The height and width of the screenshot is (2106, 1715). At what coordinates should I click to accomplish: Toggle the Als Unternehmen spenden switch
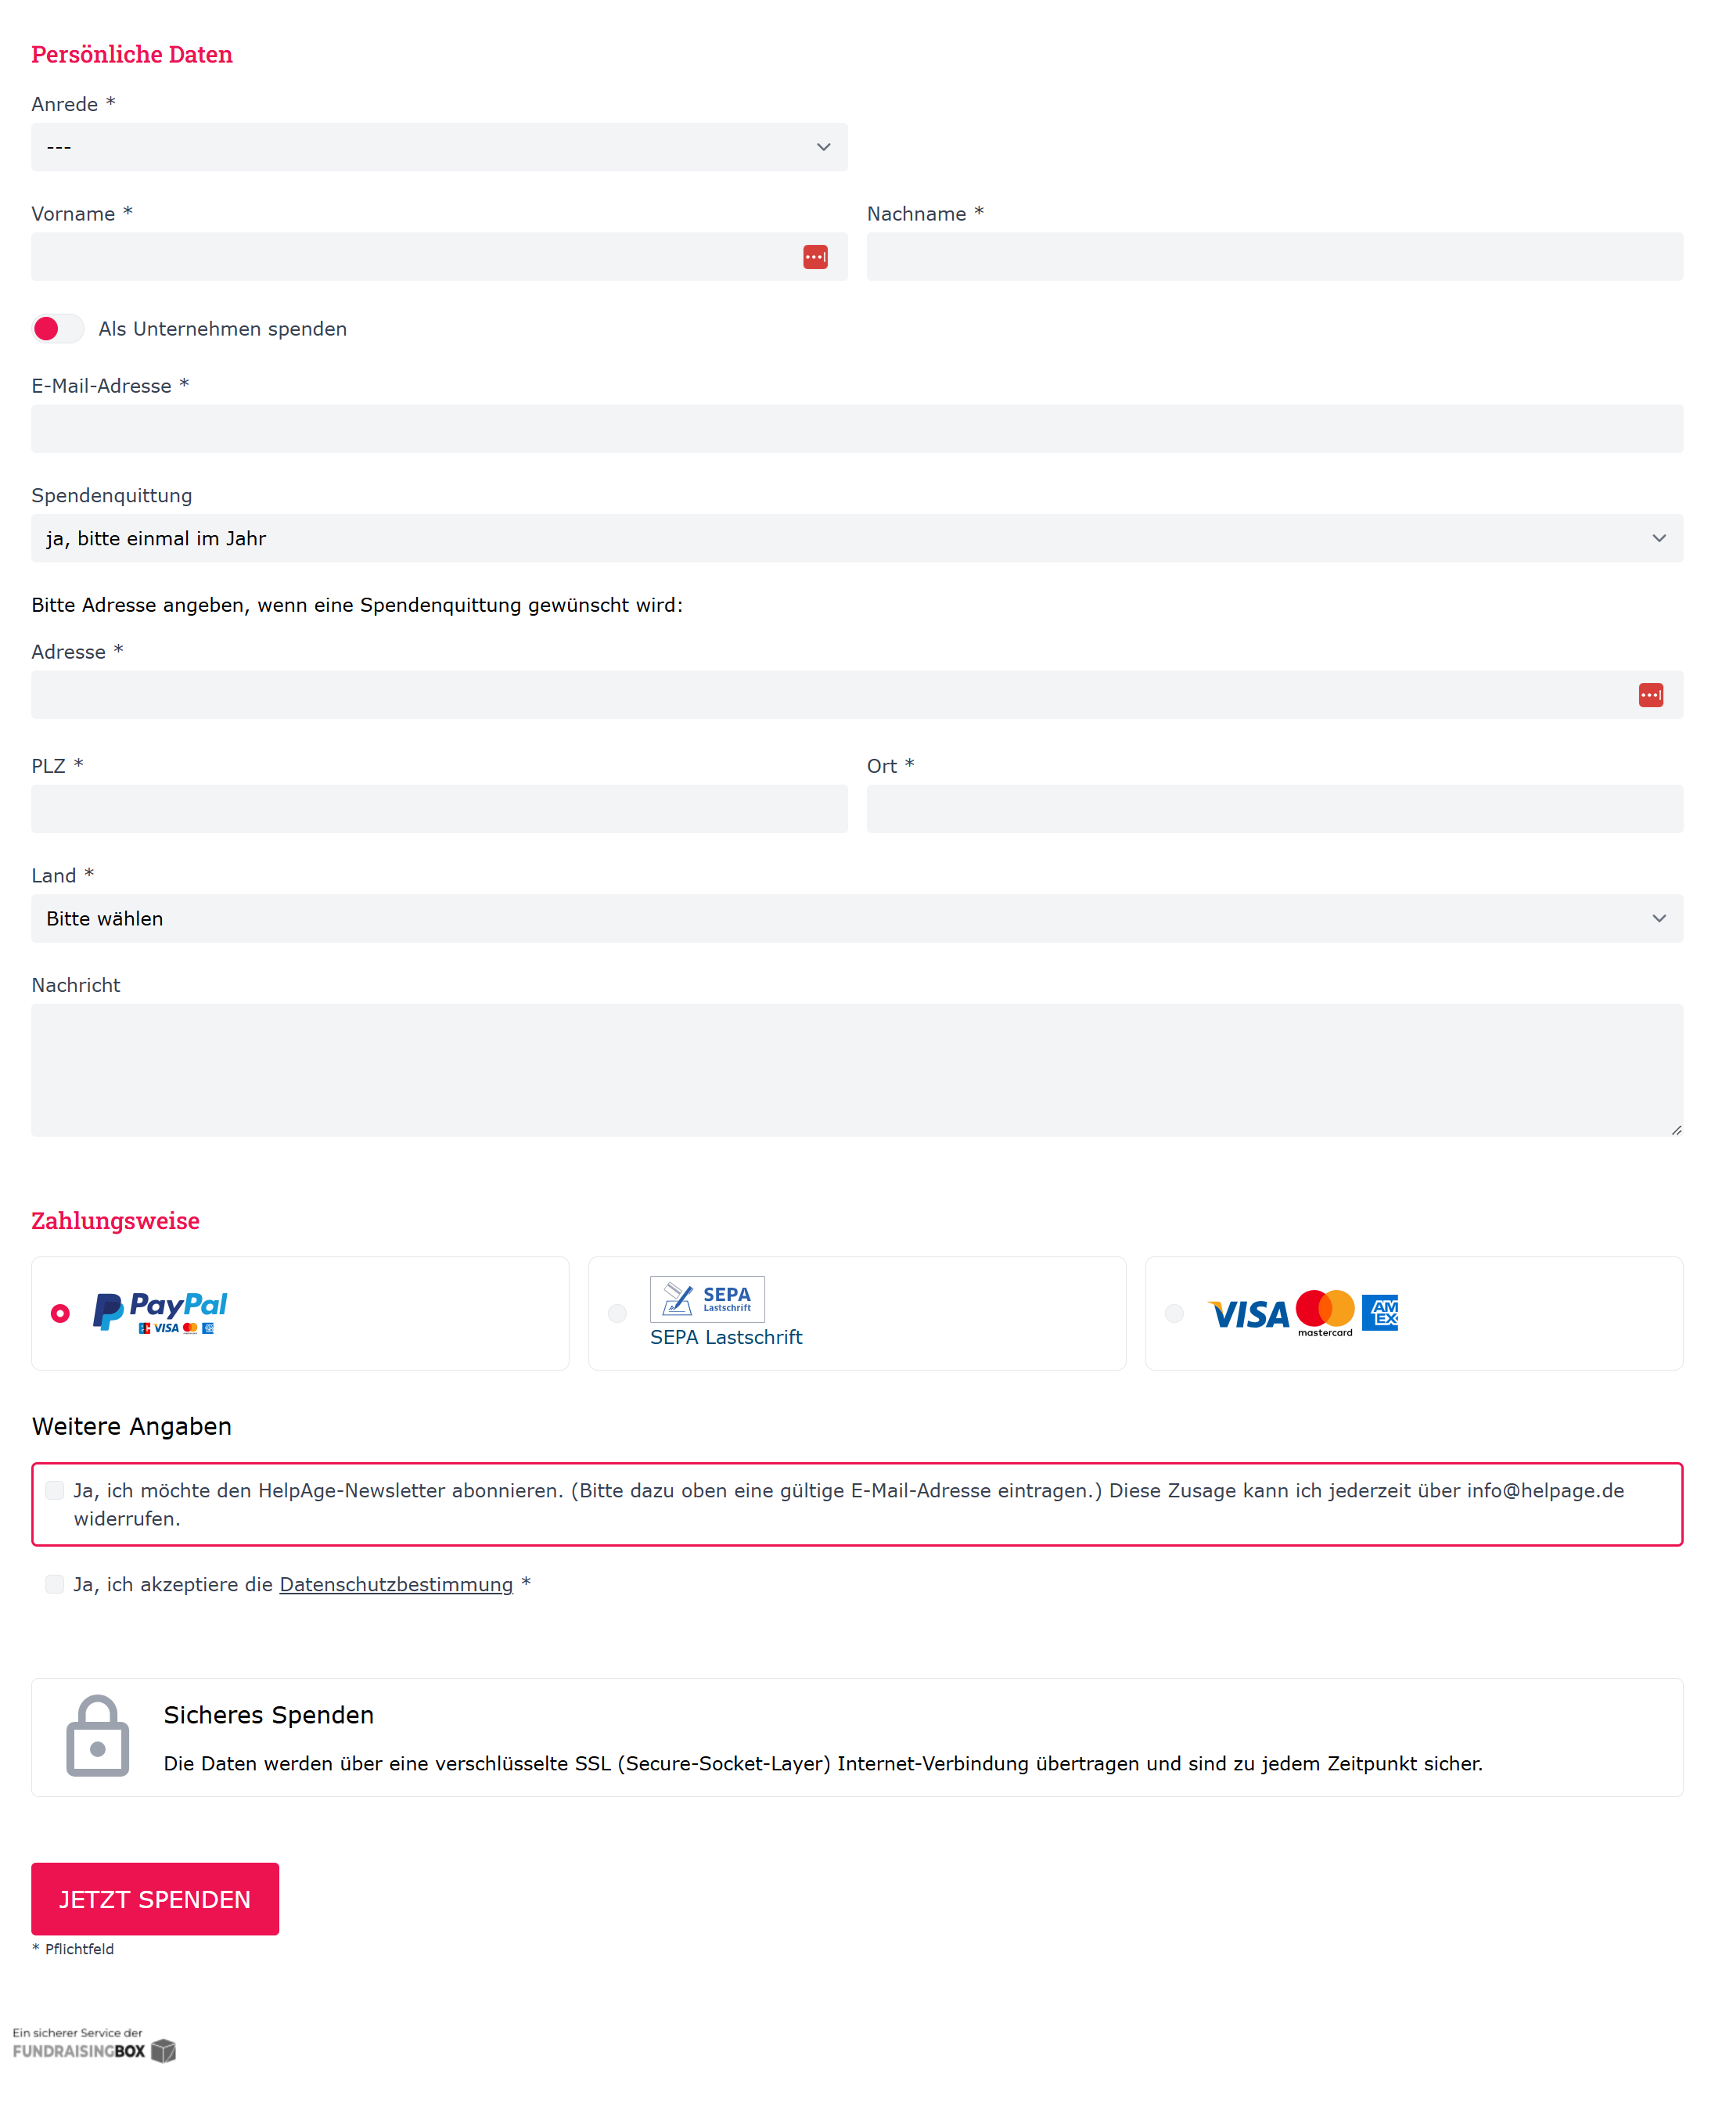(58, 329)
